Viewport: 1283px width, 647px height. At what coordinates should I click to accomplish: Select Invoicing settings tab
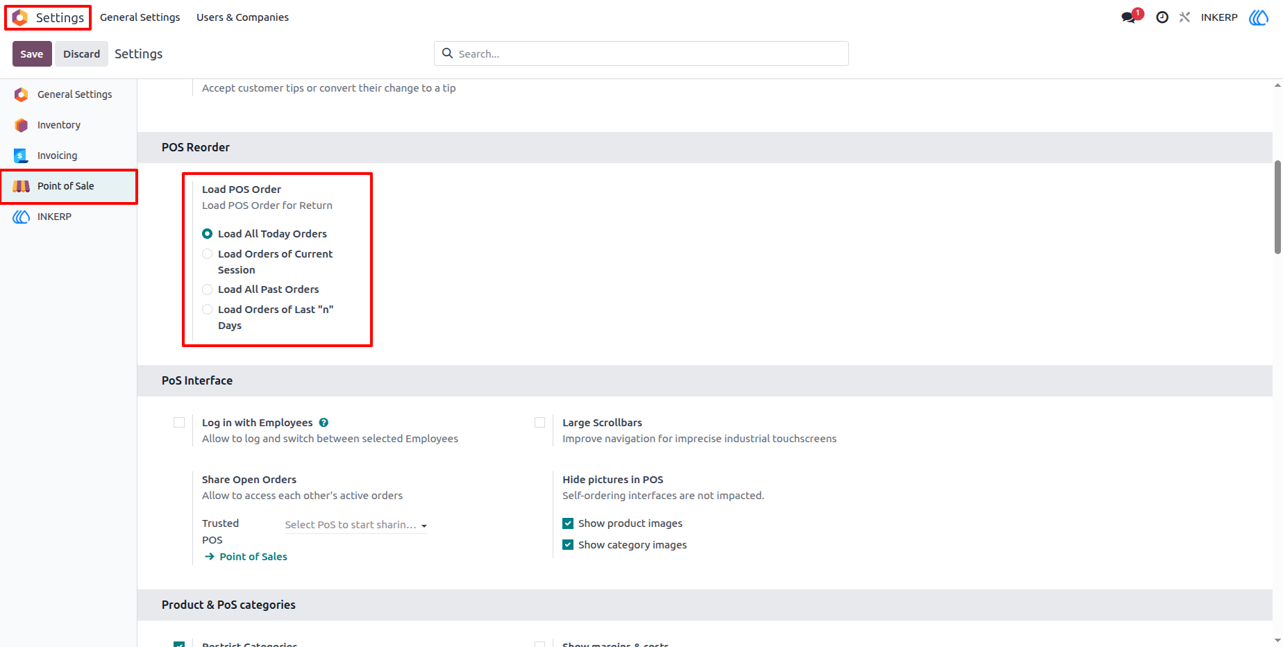pos(68,156)
